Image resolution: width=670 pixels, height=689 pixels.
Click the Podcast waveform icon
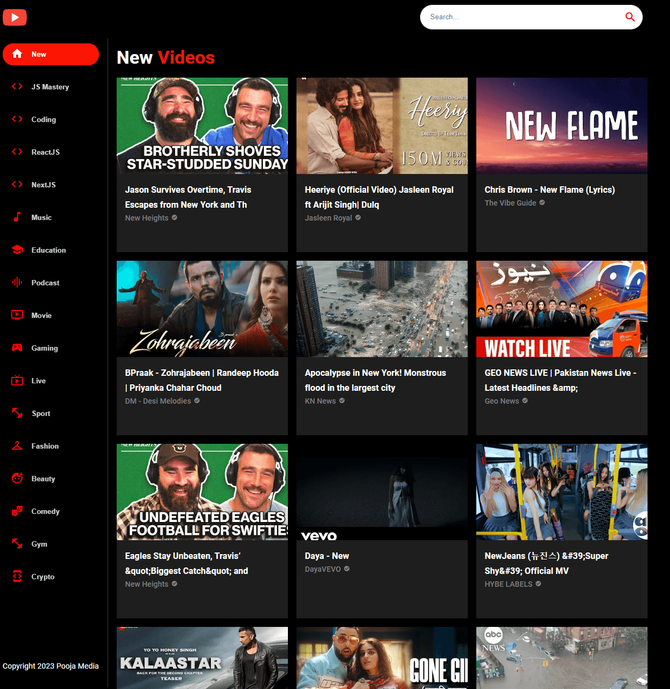click(x=17, y=282)
